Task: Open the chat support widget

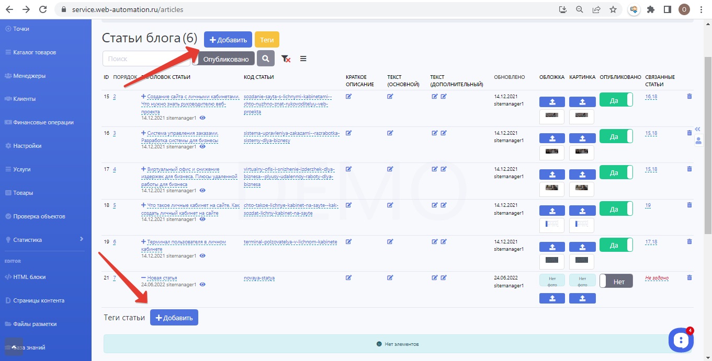Action: (681, 340)
